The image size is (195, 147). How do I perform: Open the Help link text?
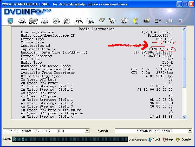click(x=170, y=139)
